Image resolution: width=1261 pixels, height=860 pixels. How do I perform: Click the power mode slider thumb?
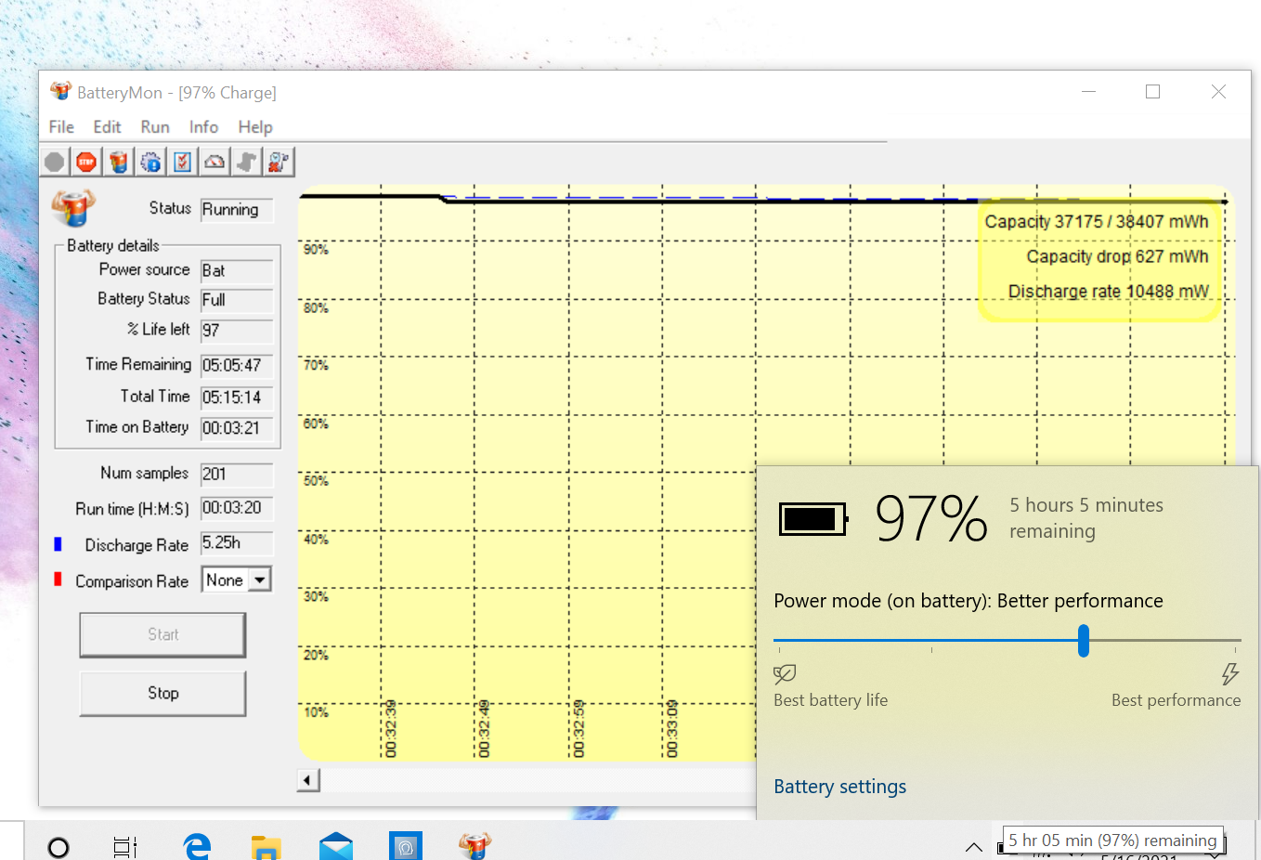(1084, 640)
